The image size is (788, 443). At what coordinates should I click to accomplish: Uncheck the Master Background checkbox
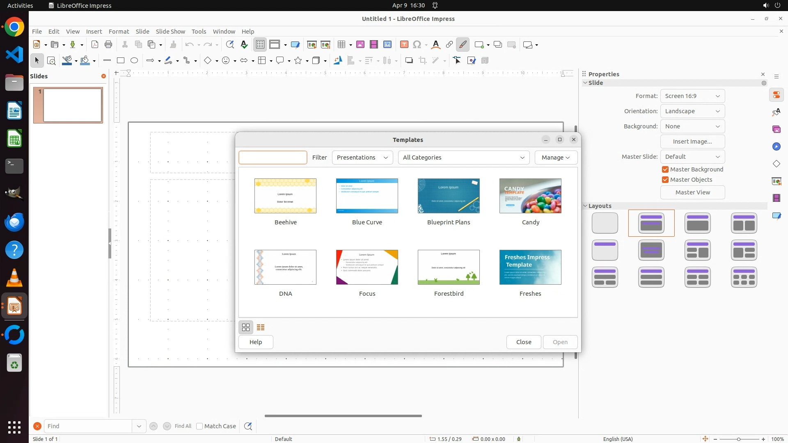(x=665, y=169)
